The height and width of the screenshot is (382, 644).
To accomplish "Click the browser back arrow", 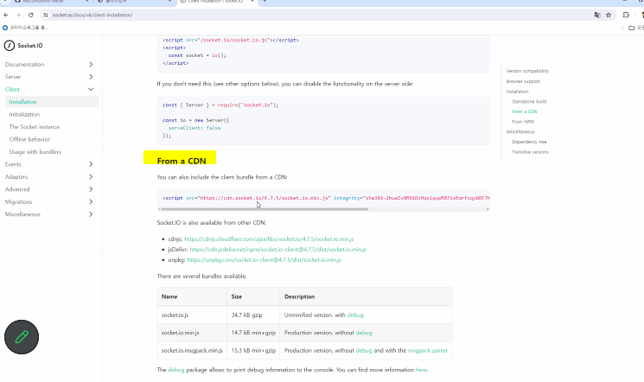I will (x=6, y=15).
